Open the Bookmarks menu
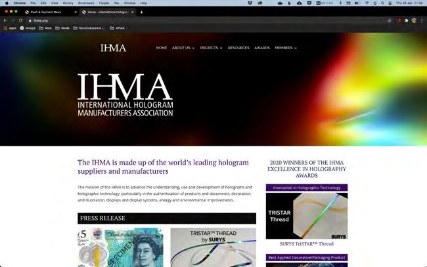Image resolution: width=427 pixels, height=267 pixels. coord(86,3)
